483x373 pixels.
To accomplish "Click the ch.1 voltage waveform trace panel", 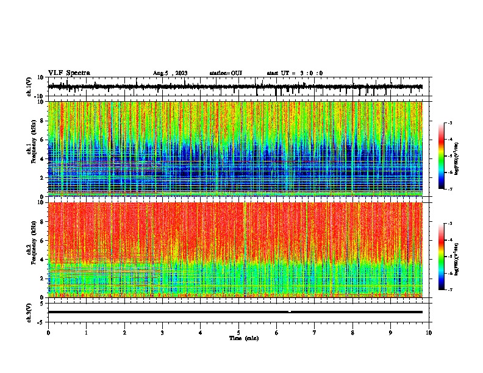I will (238, 87).
